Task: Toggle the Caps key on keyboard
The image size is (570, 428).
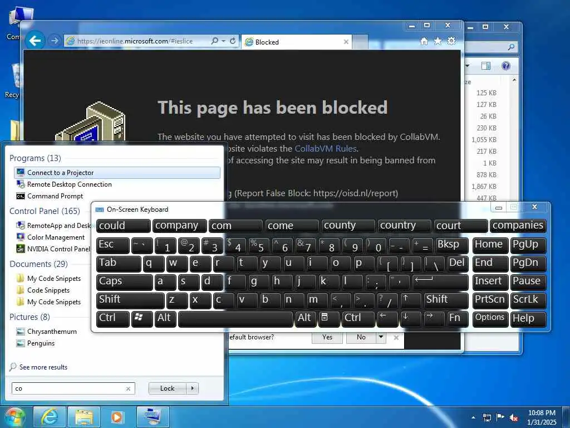Action: (x=124, y=281)
